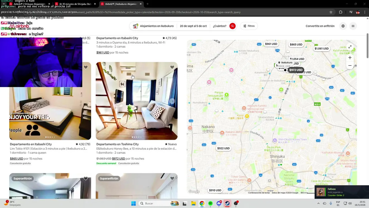The image size is (369, 208).
Task: Open the globe language selector
Action: [343, 26]
